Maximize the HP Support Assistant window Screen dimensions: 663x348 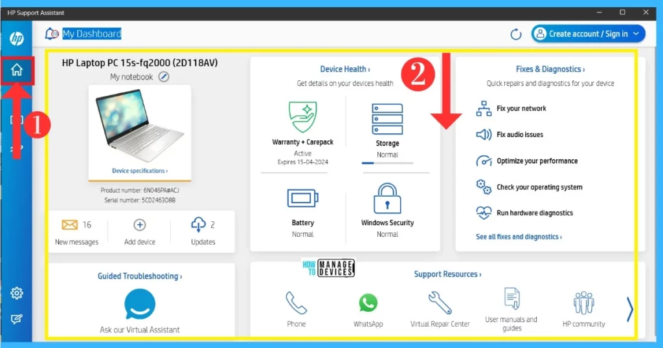tap(622, 13)
